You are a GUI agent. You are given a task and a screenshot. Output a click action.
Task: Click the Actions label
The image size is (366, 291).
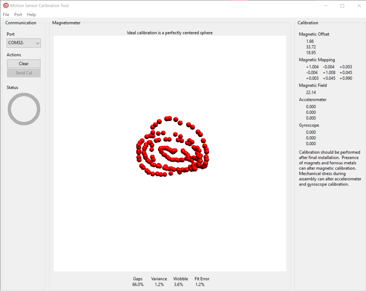tap(14, 55)
